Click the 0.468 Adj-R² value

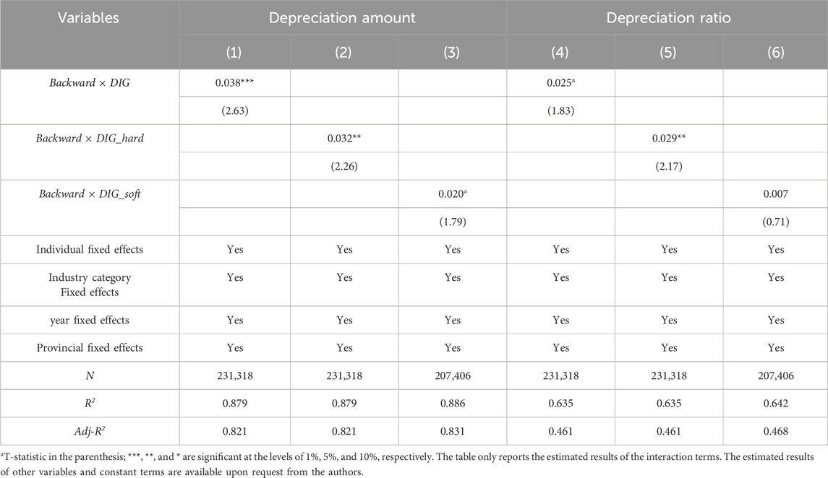(775, 431)
